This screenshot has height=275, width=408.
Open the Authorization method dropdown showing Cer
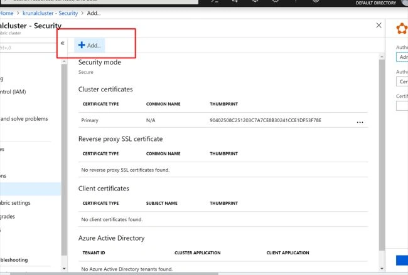402,81
